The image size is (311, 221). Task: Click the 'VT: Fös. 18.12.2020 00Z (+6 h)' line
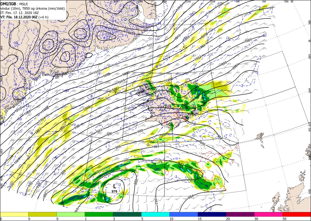pos(24,17)
